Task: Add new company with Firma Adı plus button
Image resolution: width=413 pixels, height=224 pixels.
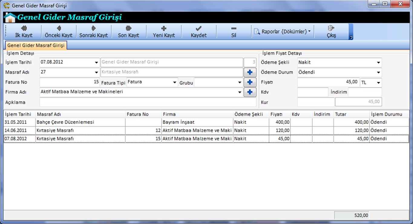Action: coord(250,92)
